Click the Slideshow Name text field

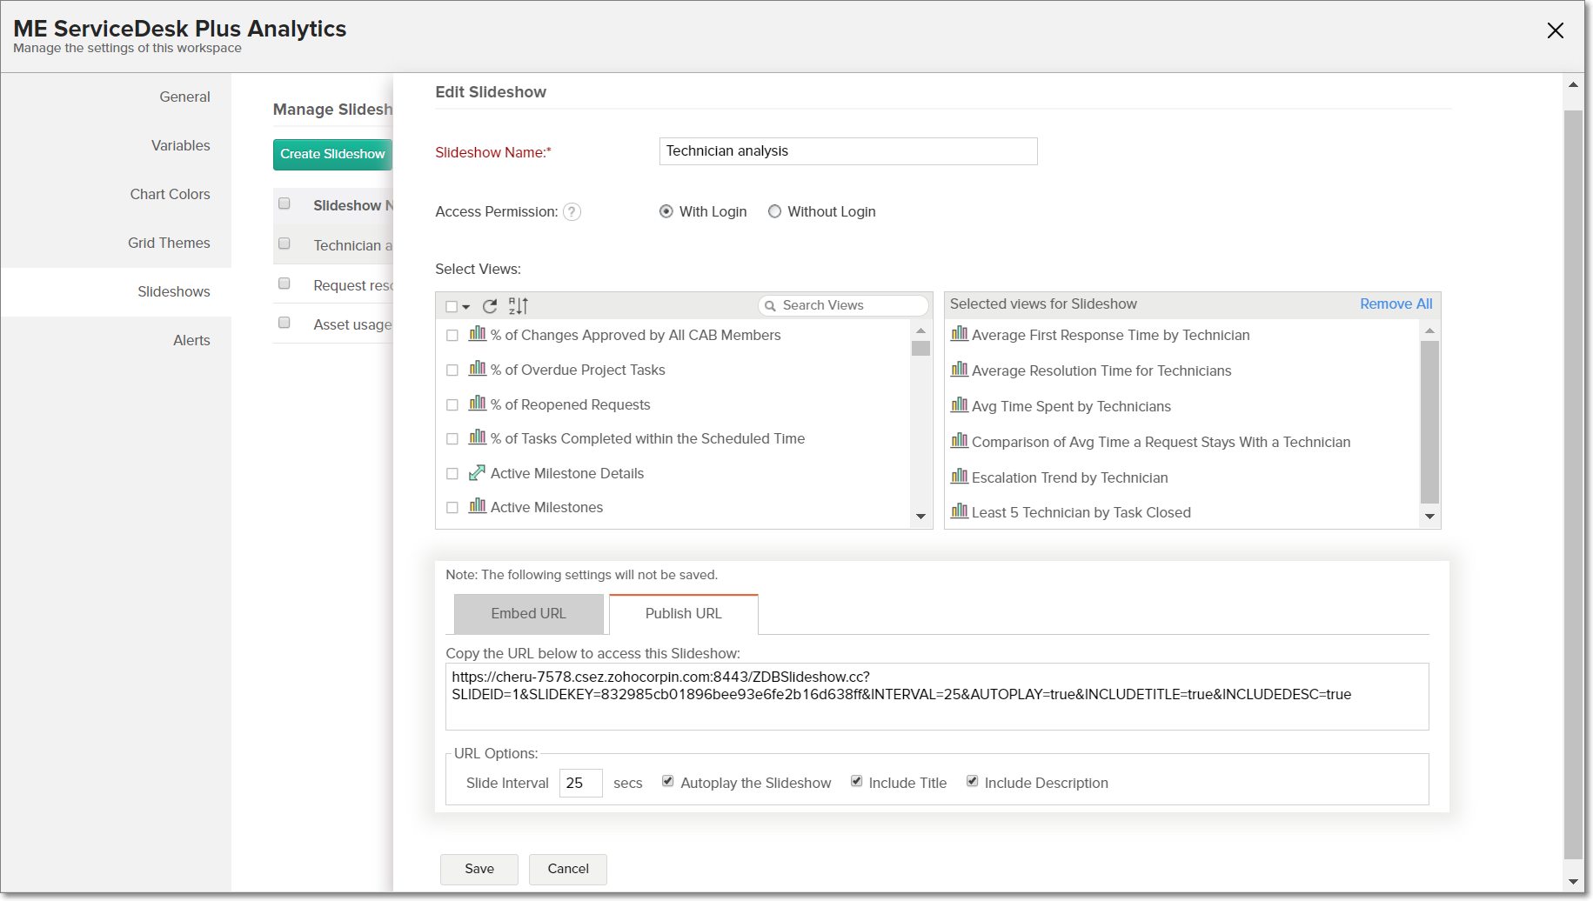[847, 151]
